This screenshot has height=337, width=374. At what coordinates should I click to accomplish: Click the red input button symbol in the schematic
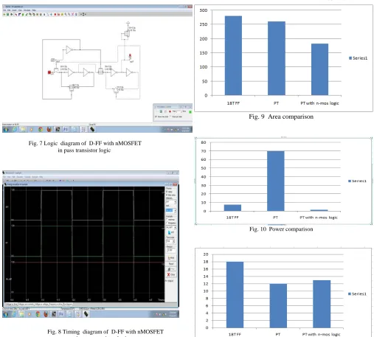click(x=49, y=72)
